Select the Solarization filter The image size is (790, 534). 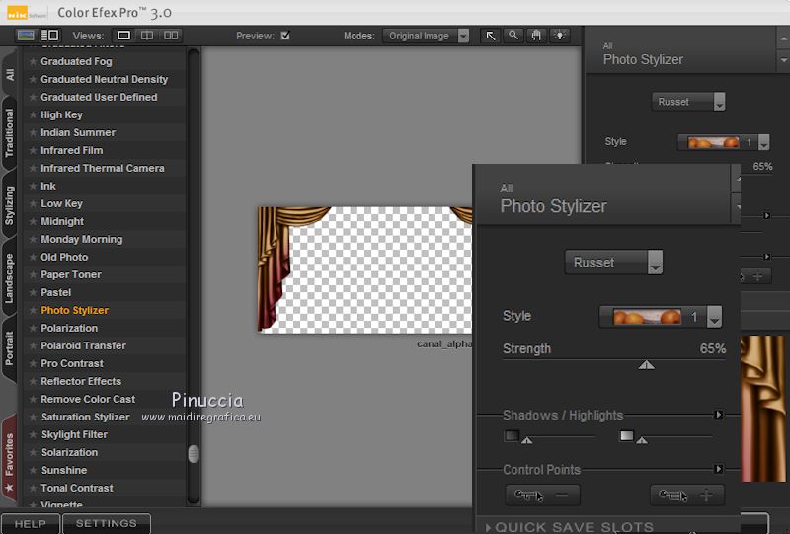(69, 452)
